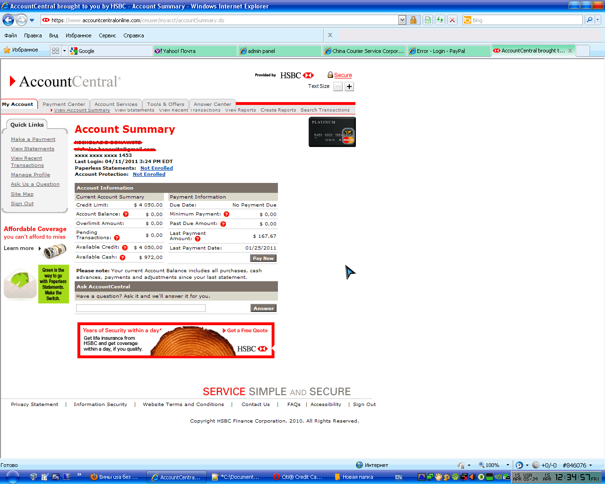This screenshot has width=605, height=484.
Task: Open the Payment Center tab
Action: pos(64,104)
